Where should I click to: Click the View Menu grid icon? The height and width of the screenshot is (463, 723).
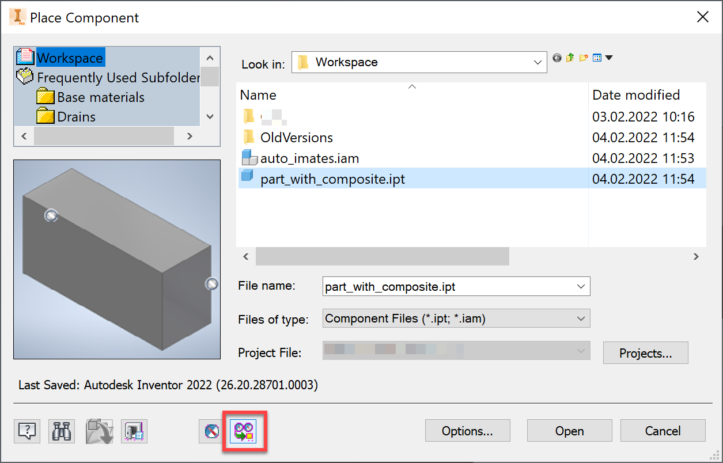pyautogui.click(x=596, y=58)
